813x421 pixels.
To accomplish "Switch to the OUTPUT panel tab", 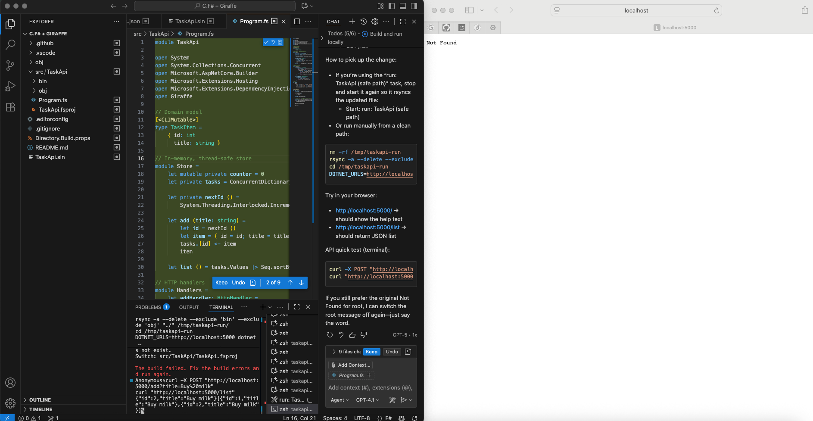I will point(189,307).
